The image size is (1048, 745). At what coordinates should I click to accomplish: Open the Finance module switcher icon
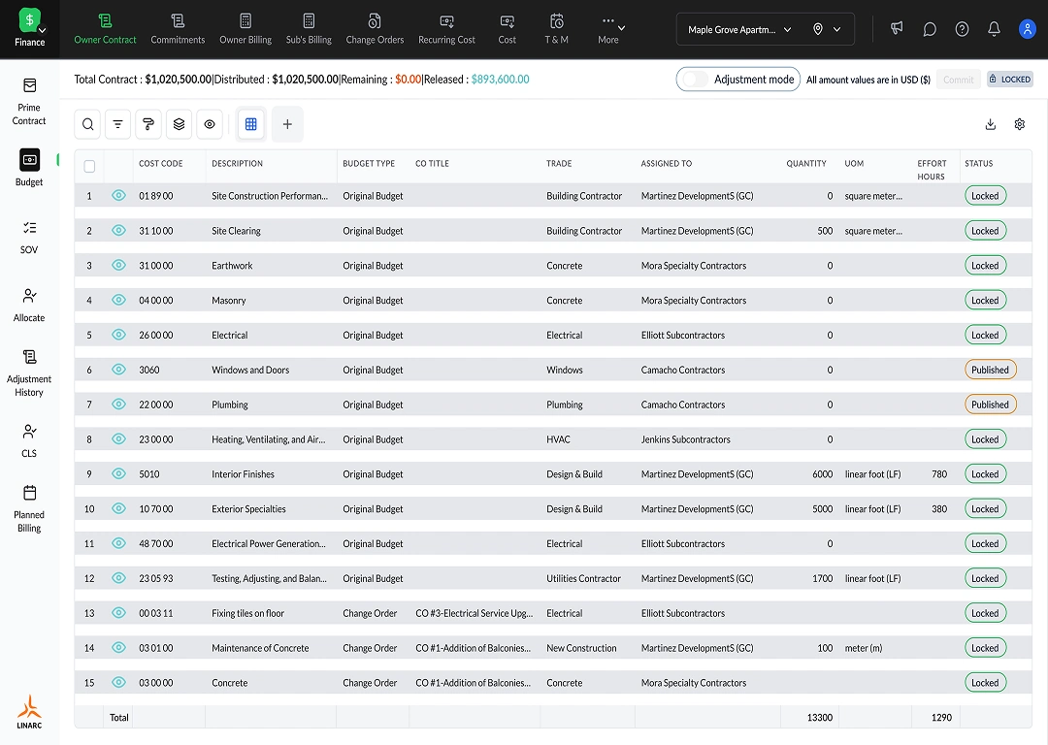(x=30, y=28)
